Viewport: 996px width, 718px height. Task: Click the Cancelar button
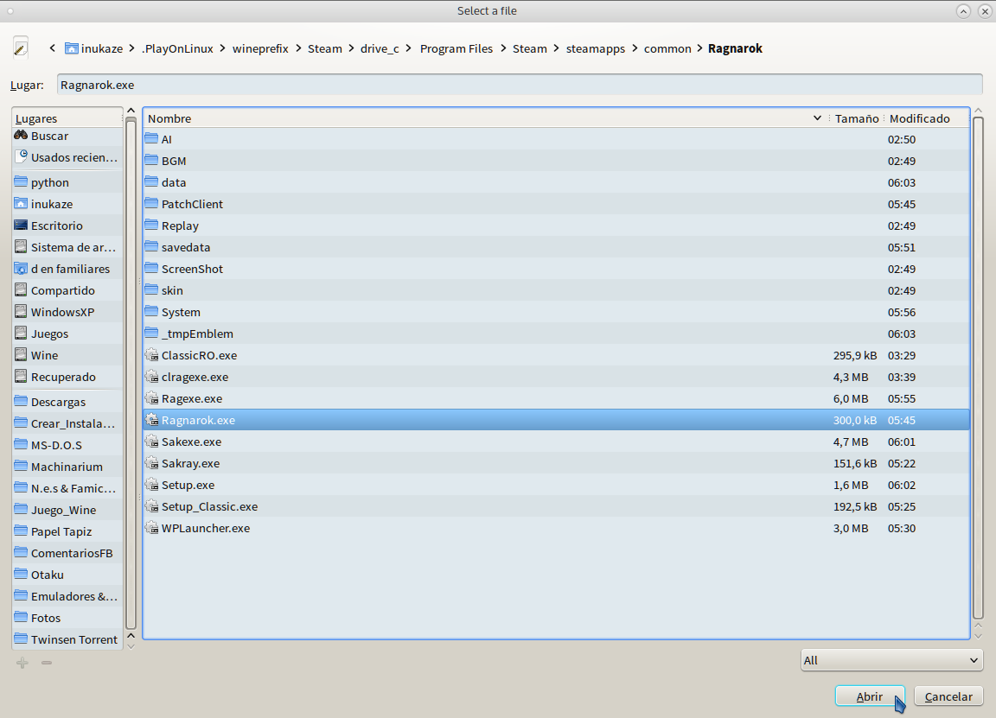pyautogui.click(x=948, y=696)
